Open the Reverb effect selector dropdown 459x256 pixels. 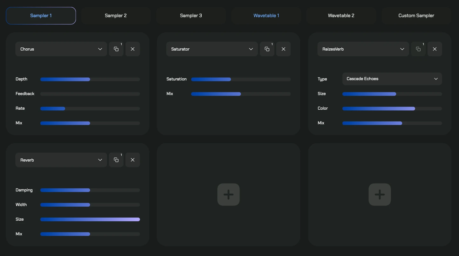click(61, 160)
